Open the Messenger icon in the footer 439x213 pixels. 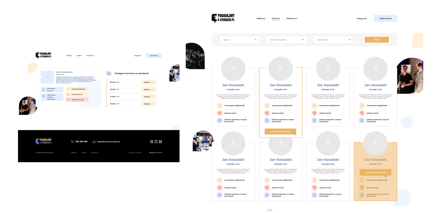click(156, 142)
